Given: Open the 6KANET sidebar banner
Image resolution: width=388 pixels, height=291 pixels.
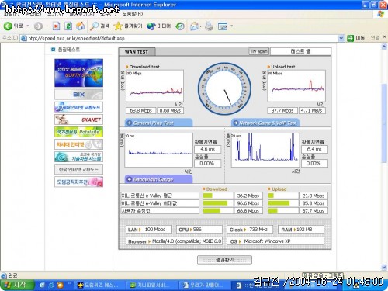Looking at the screenshot, I should click(x=78, y=120).
